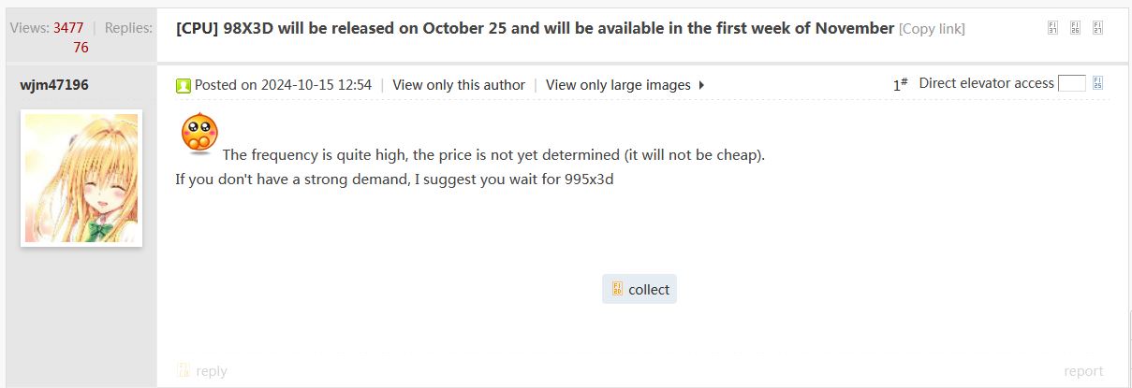Open the 1# floor permalink
This screenshot has width=1132, height=388.
coord(900,84)
